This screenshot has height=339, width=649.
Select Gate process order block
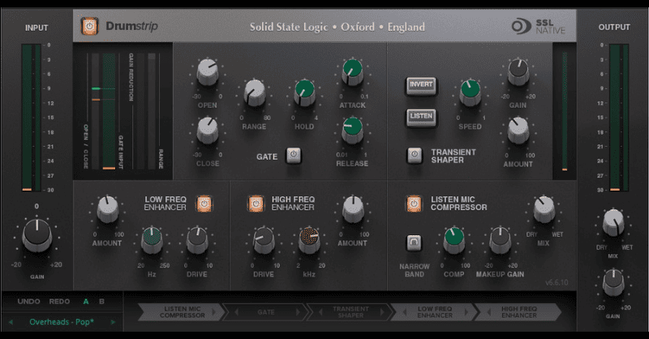[266, 312]
